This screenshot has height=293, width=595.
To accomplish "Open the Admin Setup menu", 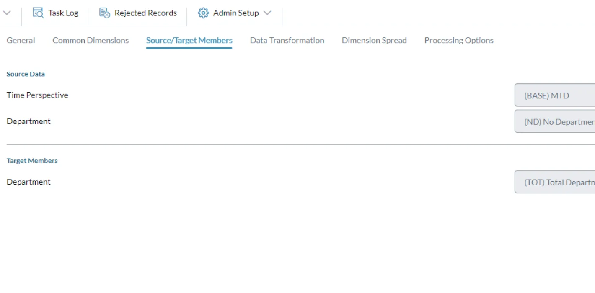I will 235,13.
